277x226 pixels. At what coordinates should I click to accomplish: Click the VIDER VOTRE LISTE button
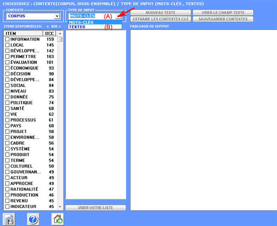(95, 208)
